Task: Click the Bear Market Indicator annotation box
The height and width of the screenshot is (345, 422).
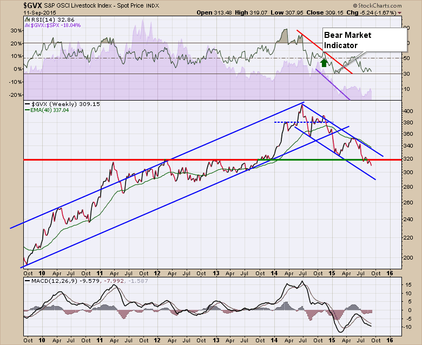Action: (365, 40)
